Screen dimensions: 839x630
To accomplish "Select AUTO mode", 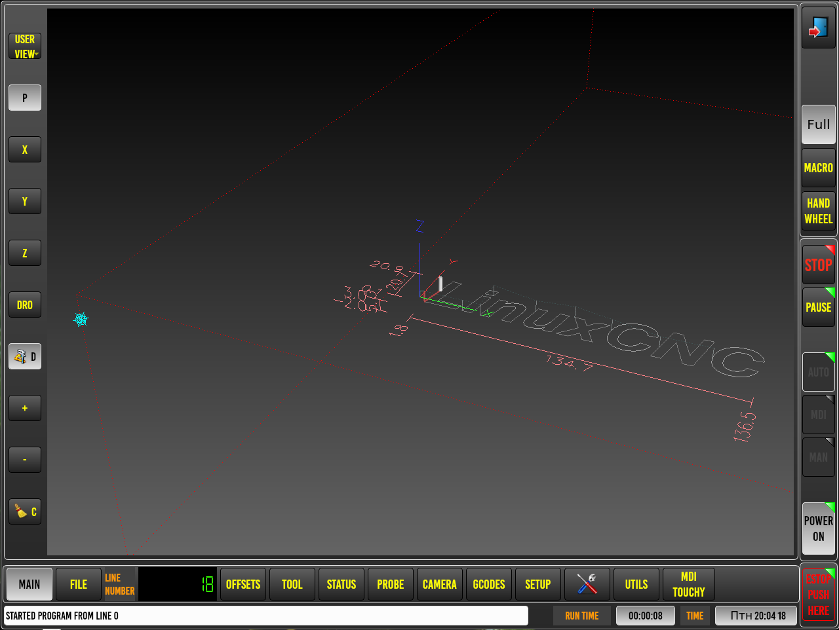I will (x=819, y=372).
